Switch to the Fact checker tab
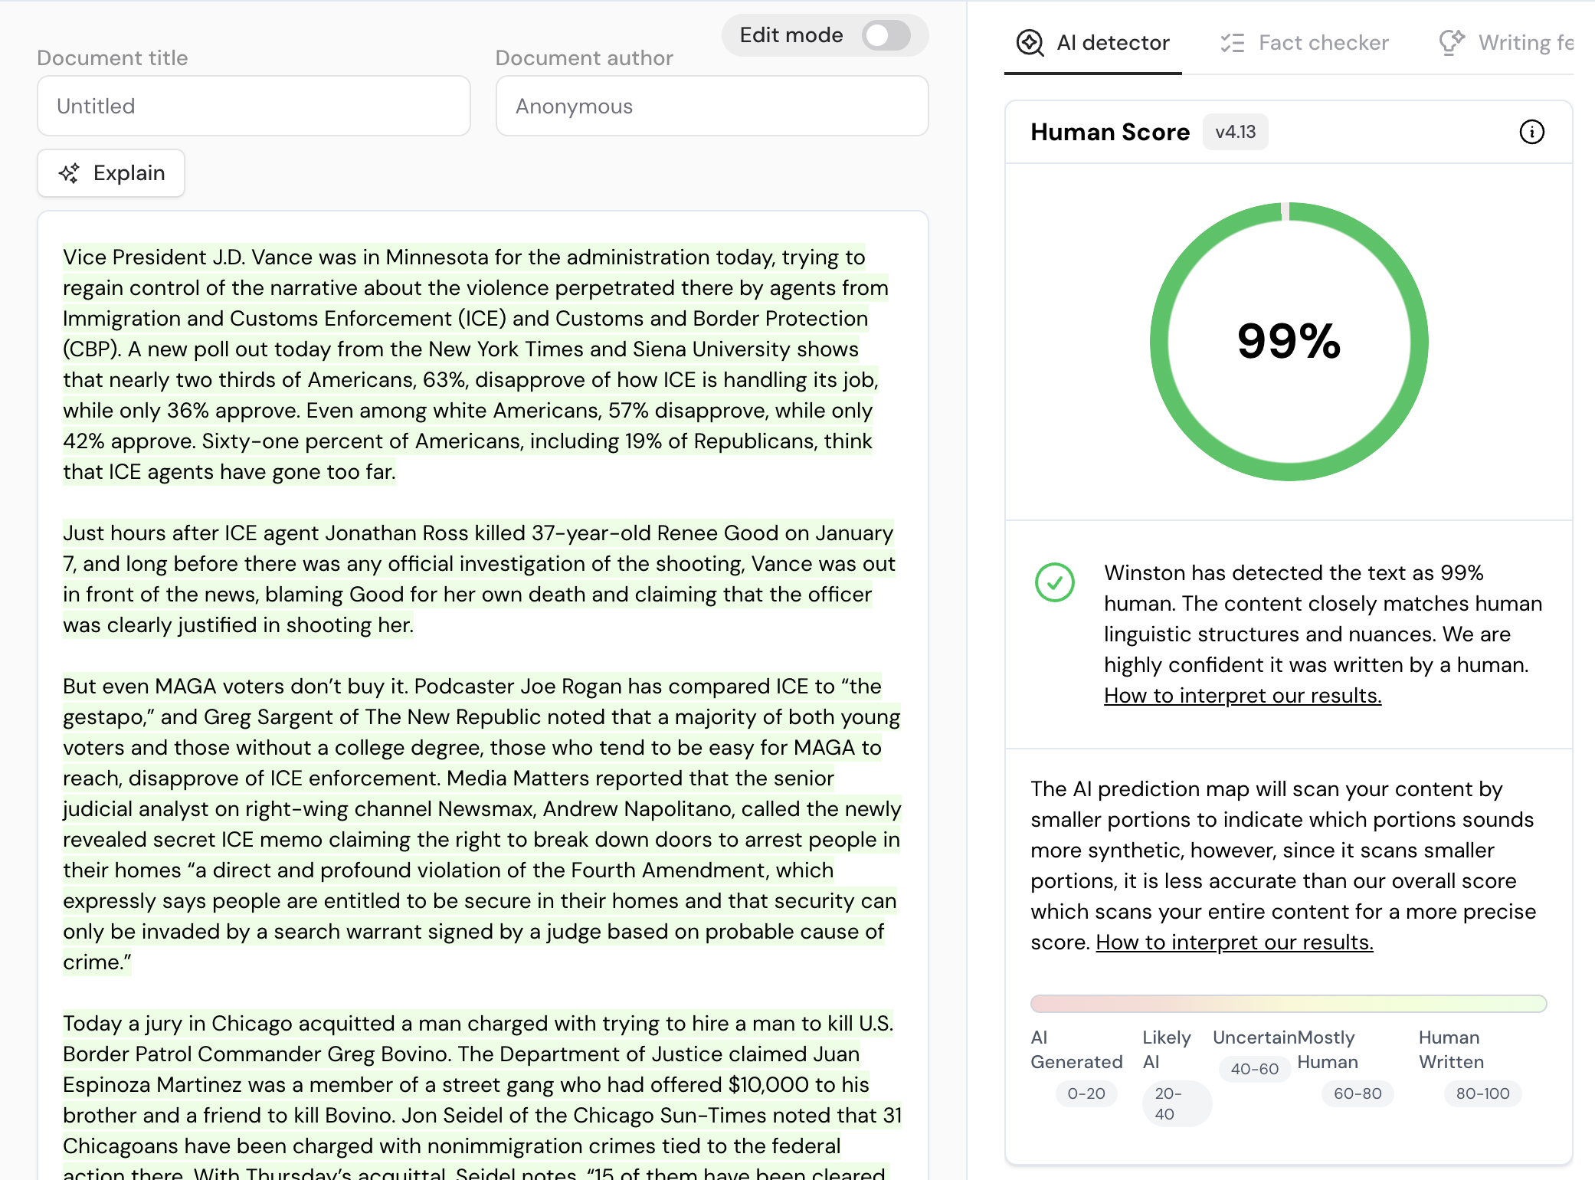This screenshot has width=1595, height=1180. (1323, 43)
